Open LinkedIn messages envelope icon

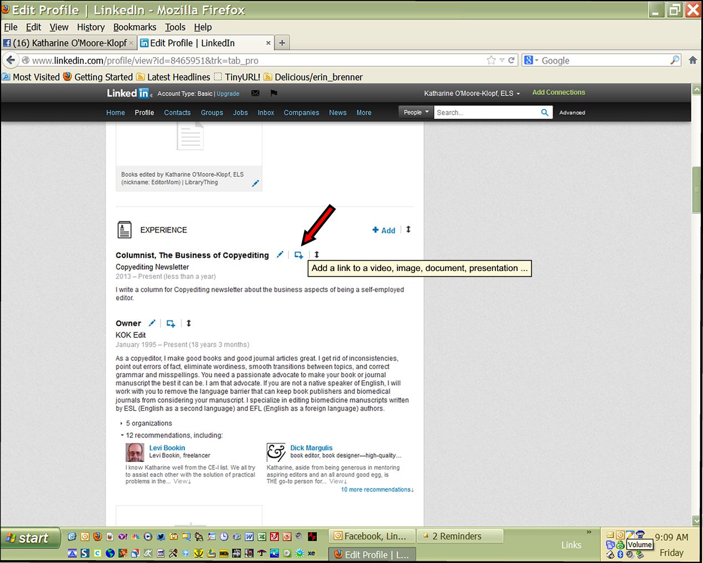[x=255, y=93]
